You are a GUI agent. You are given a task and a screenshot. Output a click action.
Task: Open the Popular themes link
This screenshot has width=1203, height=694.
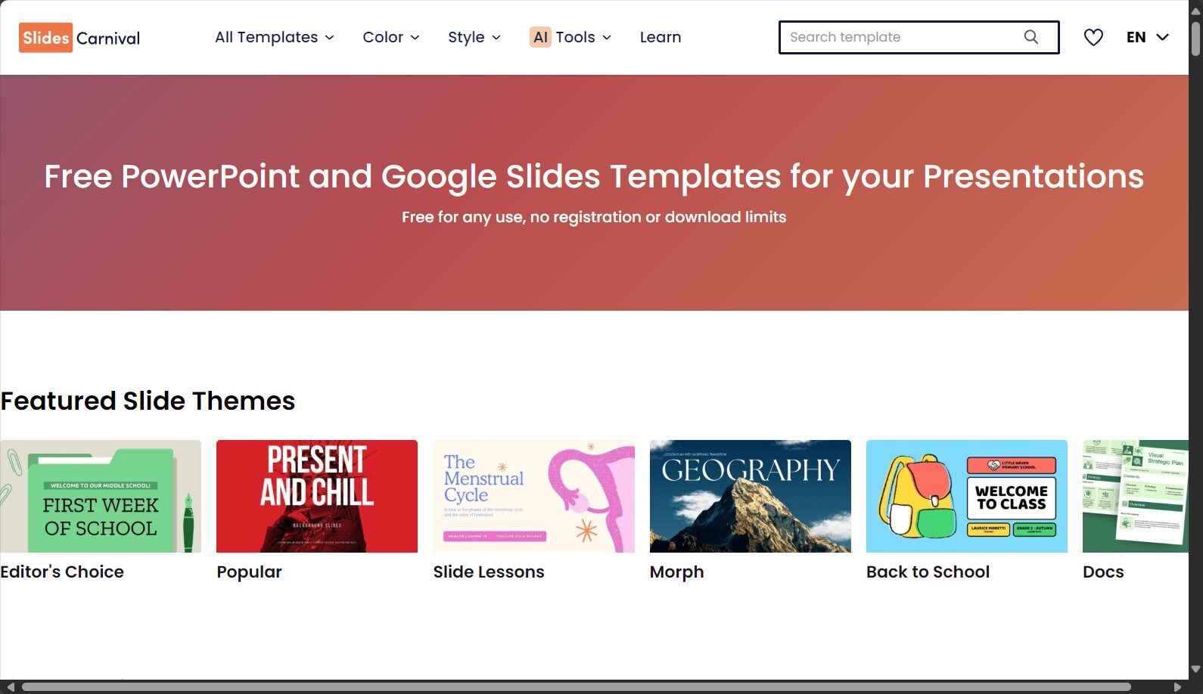249,572
